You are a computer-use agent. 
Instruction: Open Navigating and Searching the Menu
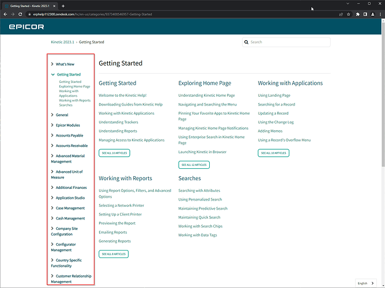click(x=207, y=104)
